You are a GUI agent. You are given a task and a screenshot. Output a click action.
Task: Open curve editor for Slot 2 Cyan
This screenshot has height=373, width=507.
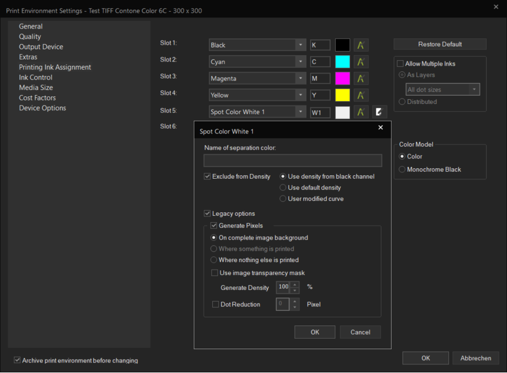click(x=361, y=61)
